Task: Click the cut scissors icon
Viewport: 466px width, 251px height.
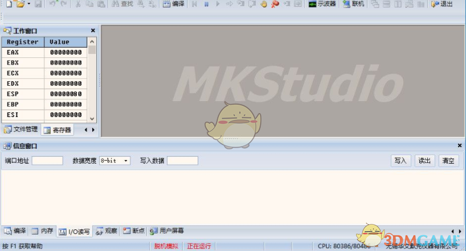Action: [x=78, y=4]
